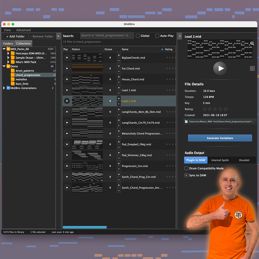The height and width of the screenshot is (259, 259).
Task: Play Lead 1.mid preview
Action: 67,90
